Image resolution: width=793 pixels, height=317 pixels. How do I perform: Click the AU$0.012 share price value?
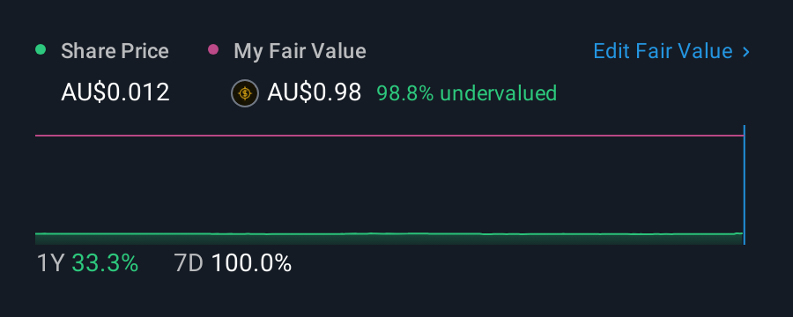click(x=115, y=93)
